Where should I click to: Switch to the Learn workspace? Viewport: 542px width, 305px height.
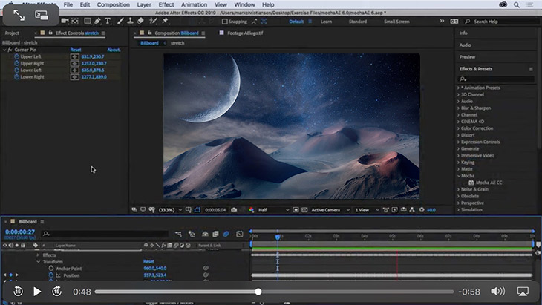(x=326, y=22)
